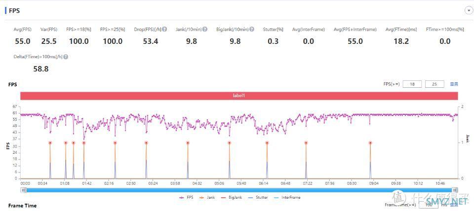The height and width of the screenshot is (211, 474).
Task: Open help icon beside Jank(/10min)
Action: point(204,29)
